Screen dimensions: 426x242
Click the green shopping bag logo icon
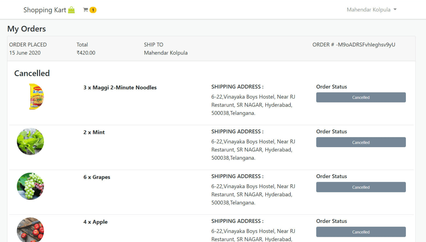point(71,10)
